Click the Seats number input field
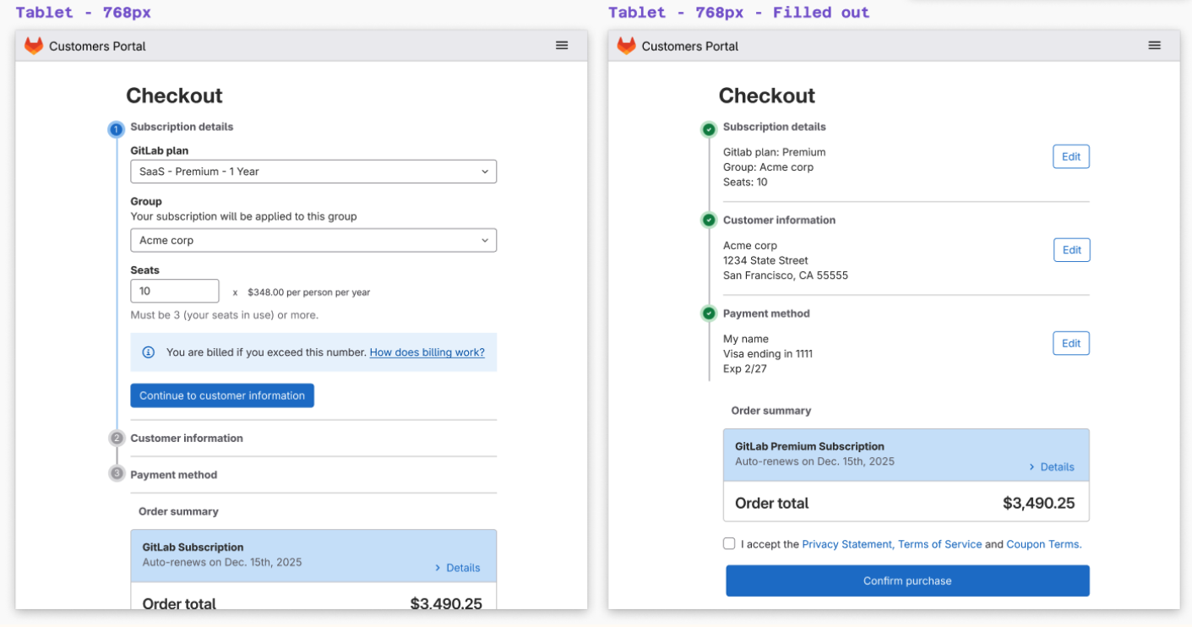 click(x=175, y=291)
